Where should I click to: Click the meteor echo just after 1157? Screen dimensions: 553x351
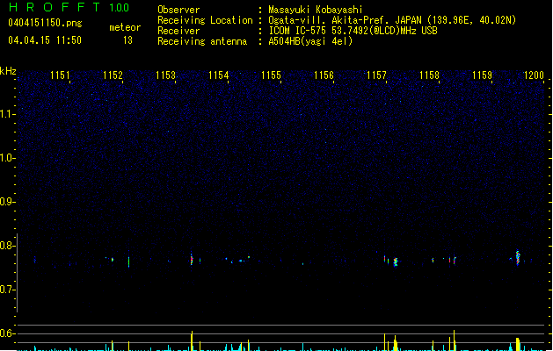coord(396,261)
